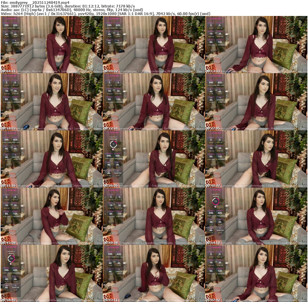The image size is (308, 302).
Task: Click the thumbnail frame stamped 00:31:36
Action: pyautogui.click(x=52, y=159)
